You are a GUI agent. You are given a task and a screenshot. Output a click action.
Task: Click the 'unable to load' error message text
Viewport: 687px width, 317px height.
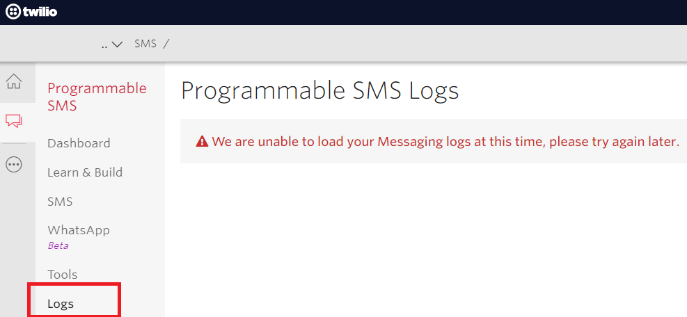tap(445, 141)
